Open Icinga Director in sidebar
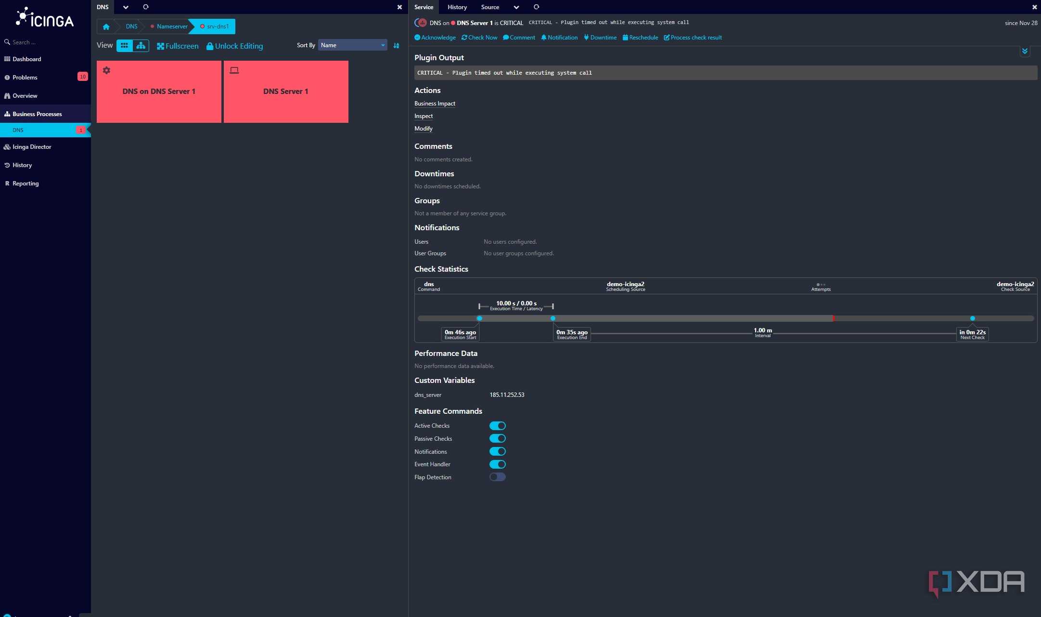1041x617 pixels. [45, 146]
